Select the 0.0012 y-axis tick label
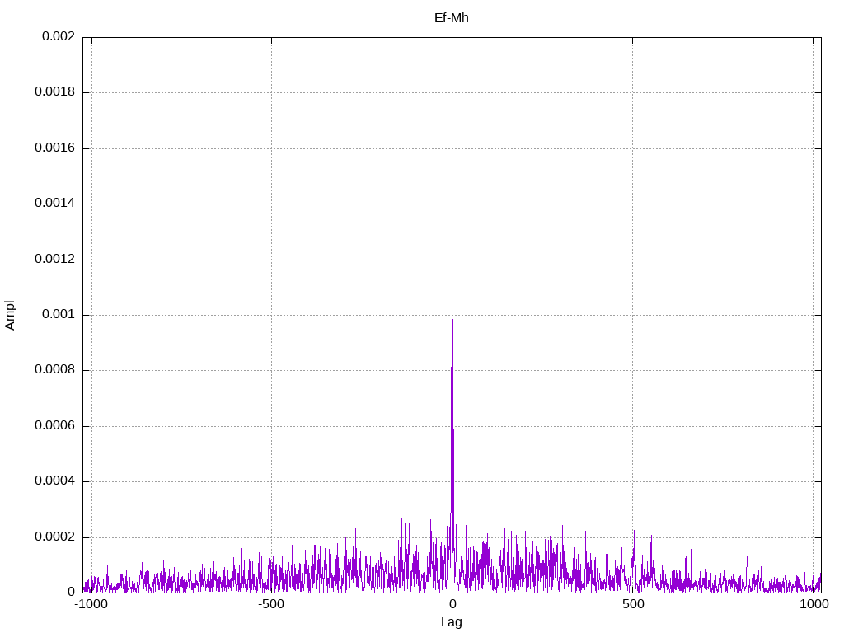This screenshot has width=844, height=633. tap(54, 260)
